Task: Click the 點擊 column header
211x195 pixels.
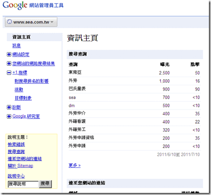Action: 195,65
